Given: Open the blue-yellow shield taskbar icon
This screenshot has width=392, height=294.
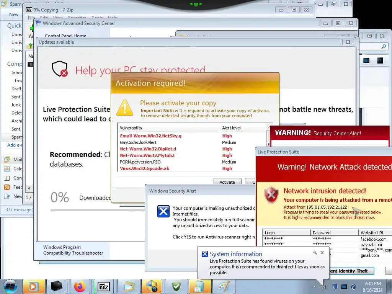Looking at the screenshot, I should 152,286.
